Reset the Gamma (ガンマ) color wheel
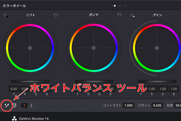 tap(119, 15)
